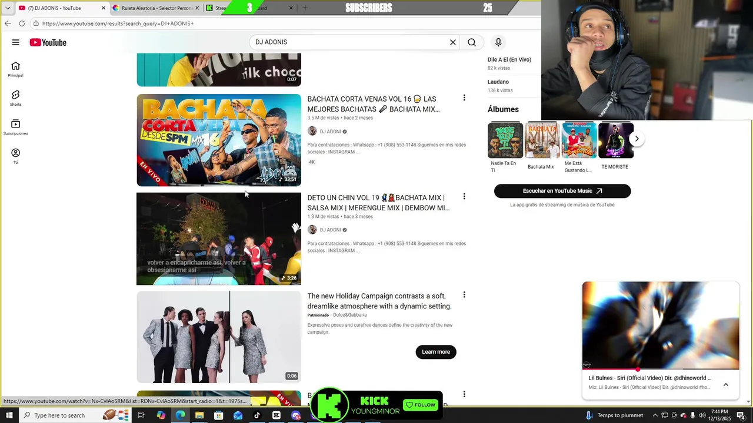This screenshot has width=753, height=423.
Task: Open CapCut from the taskbar
Action: (x=276, y=415)
